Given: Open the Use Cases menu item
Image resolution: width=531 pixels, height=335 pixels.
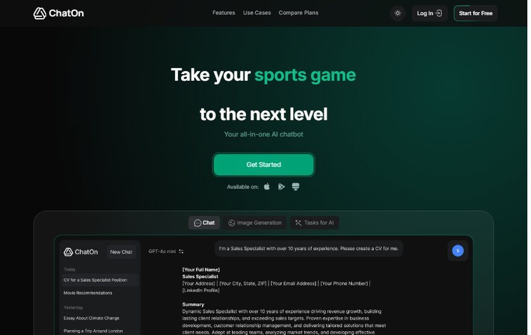Looking at the screenshot, I should pyautogui.click(x=257, y=13).
